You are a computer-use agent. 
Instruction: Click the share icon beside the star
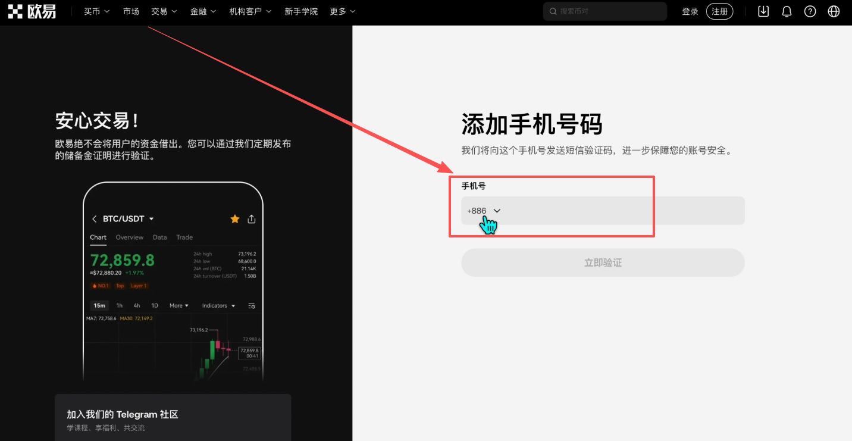click(251, 218)
